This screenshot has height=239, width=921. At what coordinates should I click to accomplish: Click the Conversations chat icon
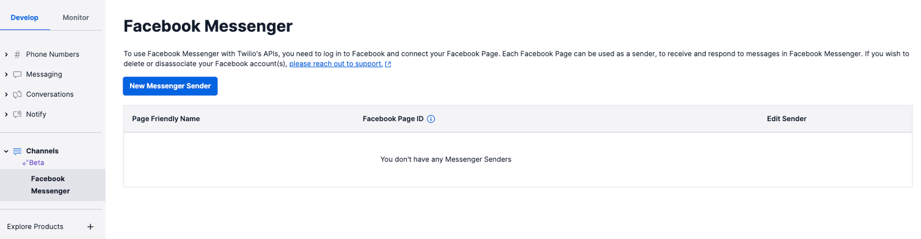click(17, 95)
